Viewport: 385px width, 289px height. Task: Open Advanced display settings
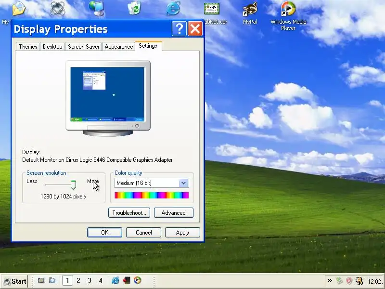coord(174,213)
